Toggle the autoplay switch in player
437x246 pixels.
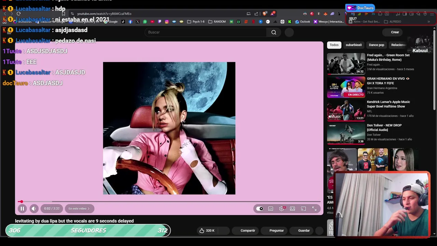(260, 209)
